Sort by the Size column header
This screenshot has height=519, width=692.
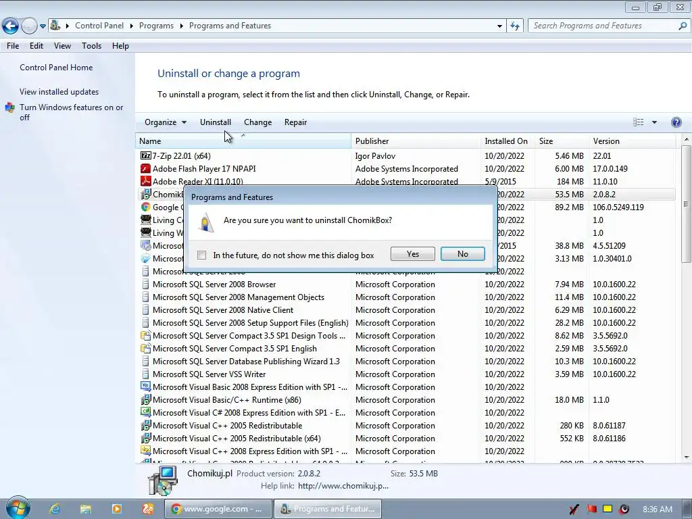[x=562, y=141]
